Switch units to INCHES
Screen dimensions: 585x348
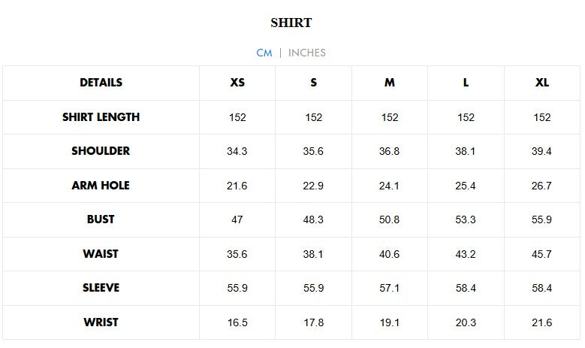coord(307,53)
